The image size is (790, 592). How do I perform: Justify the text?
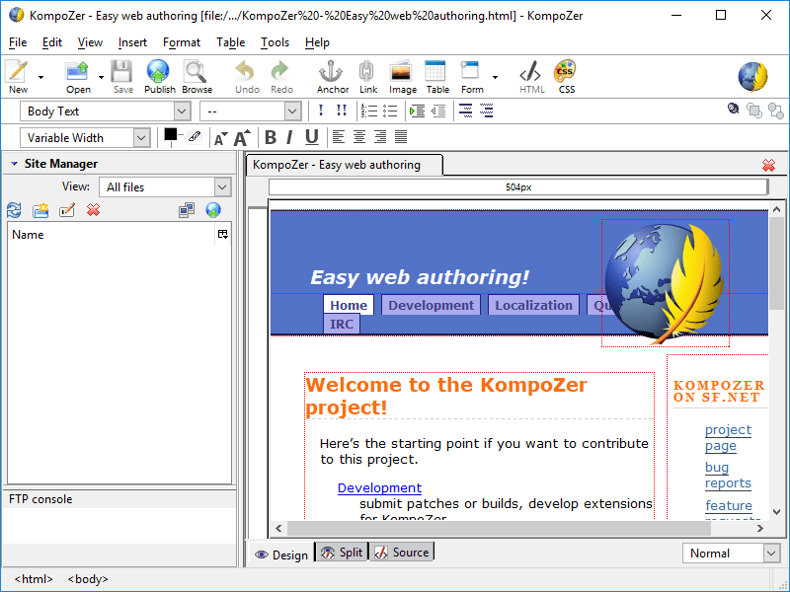point(401,136)
